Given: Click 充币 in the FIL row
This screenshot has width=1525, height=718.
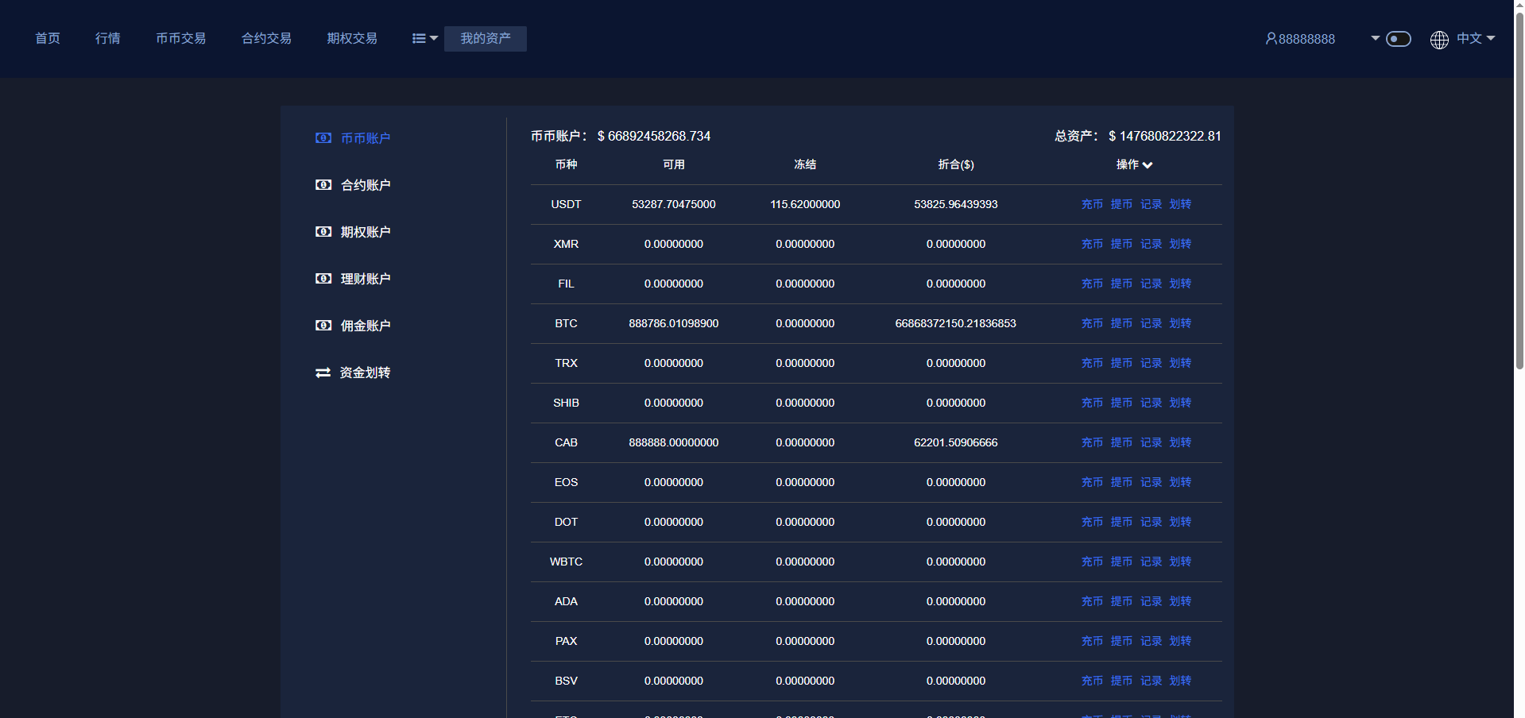Looking at the screenshot, I should tap(1092, 284).
